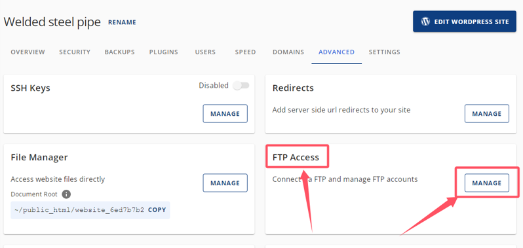Copy the document root path
Image resolution: width=523 pixels, height=248 pixels.
(157, 210)
